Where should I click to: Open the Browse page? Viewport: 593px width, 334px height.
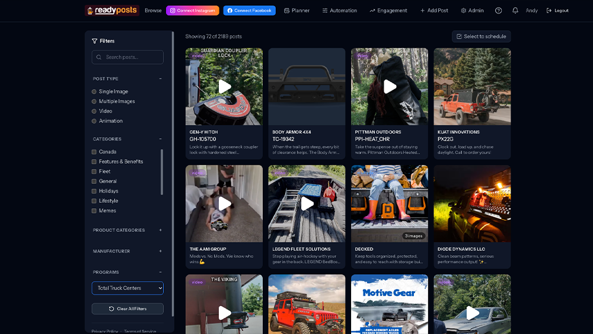(153, 11)
